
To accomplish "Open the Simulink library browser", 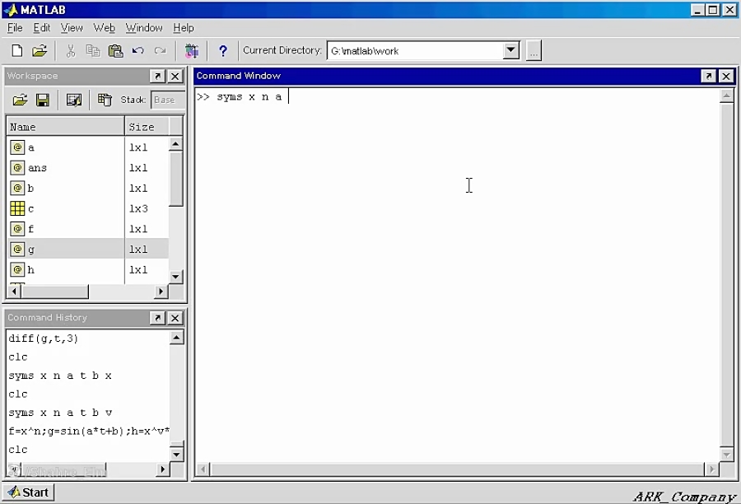I will click(191, 50).
